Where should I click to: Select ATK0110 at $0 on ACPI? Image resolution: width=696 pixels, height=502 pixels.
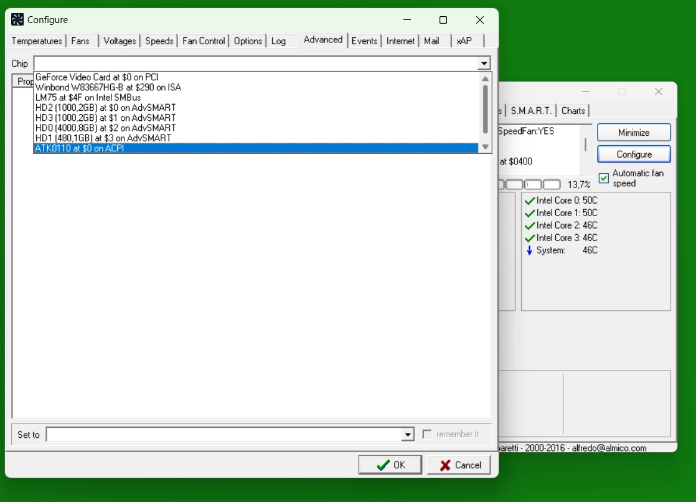(x=256, y=148)
